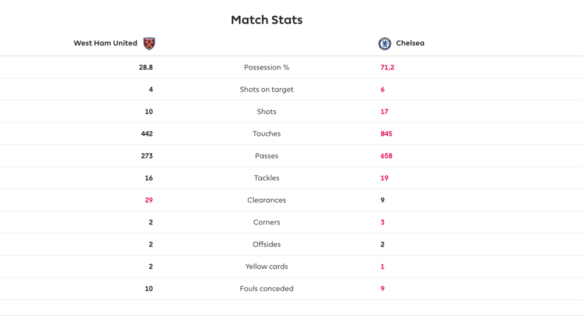Open the Chelsea team name link

tap(410, 43)
